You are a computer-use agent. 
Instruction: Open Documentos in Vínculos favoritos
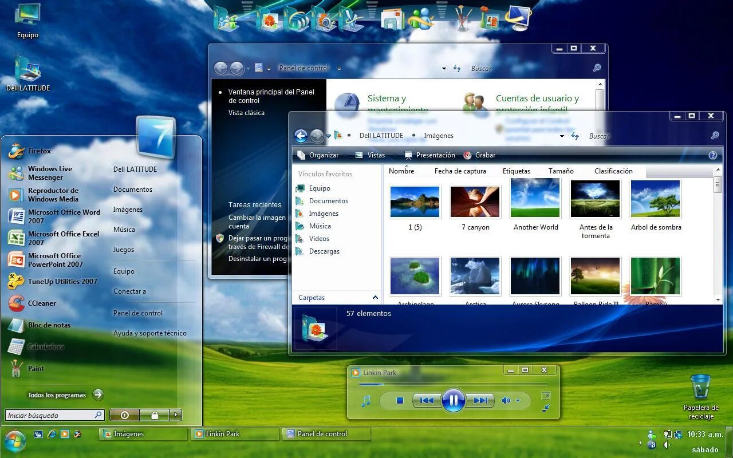322,201
